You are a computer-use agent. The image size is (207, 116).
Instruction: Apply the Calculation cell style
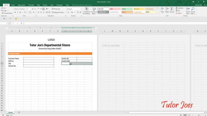point(151,9)
